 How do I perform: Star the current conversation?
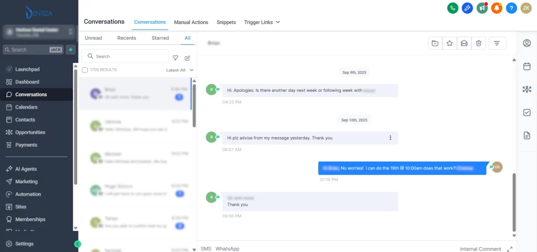point(449,44)
